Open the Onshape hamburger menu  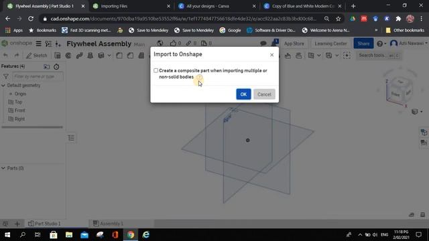(x=39, y=44)
